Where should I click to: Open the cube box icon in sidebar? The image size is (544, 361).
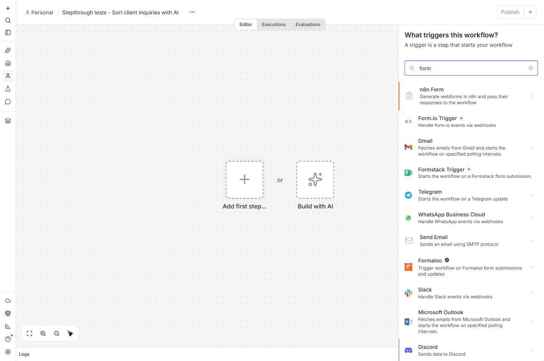click(8, 313)
